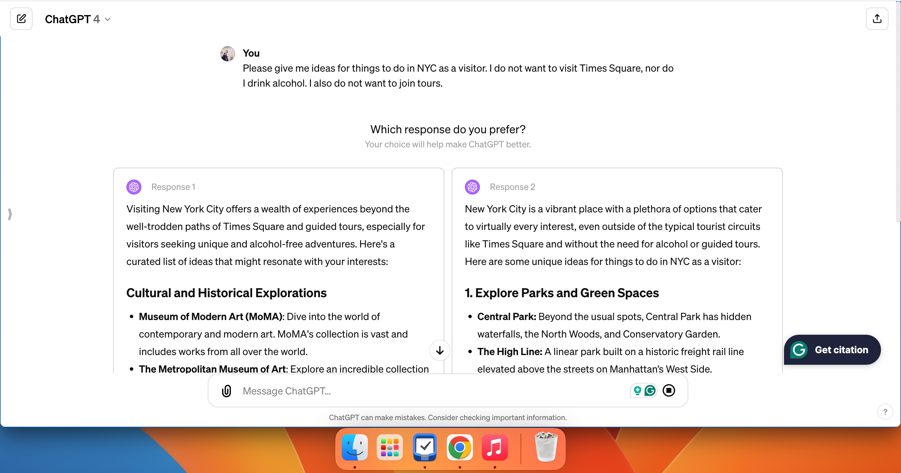Open help via the question mark icon
The height and width of the screenshot is (473, 901).
tap(886, 412)
